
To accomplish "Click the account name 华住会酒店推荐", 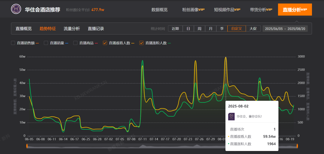I will point(43,10).
